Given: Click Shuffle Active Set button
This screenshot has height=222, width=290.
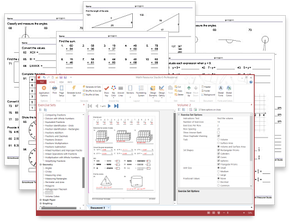Looking at the screenshot, I should (x=92, y=91).
